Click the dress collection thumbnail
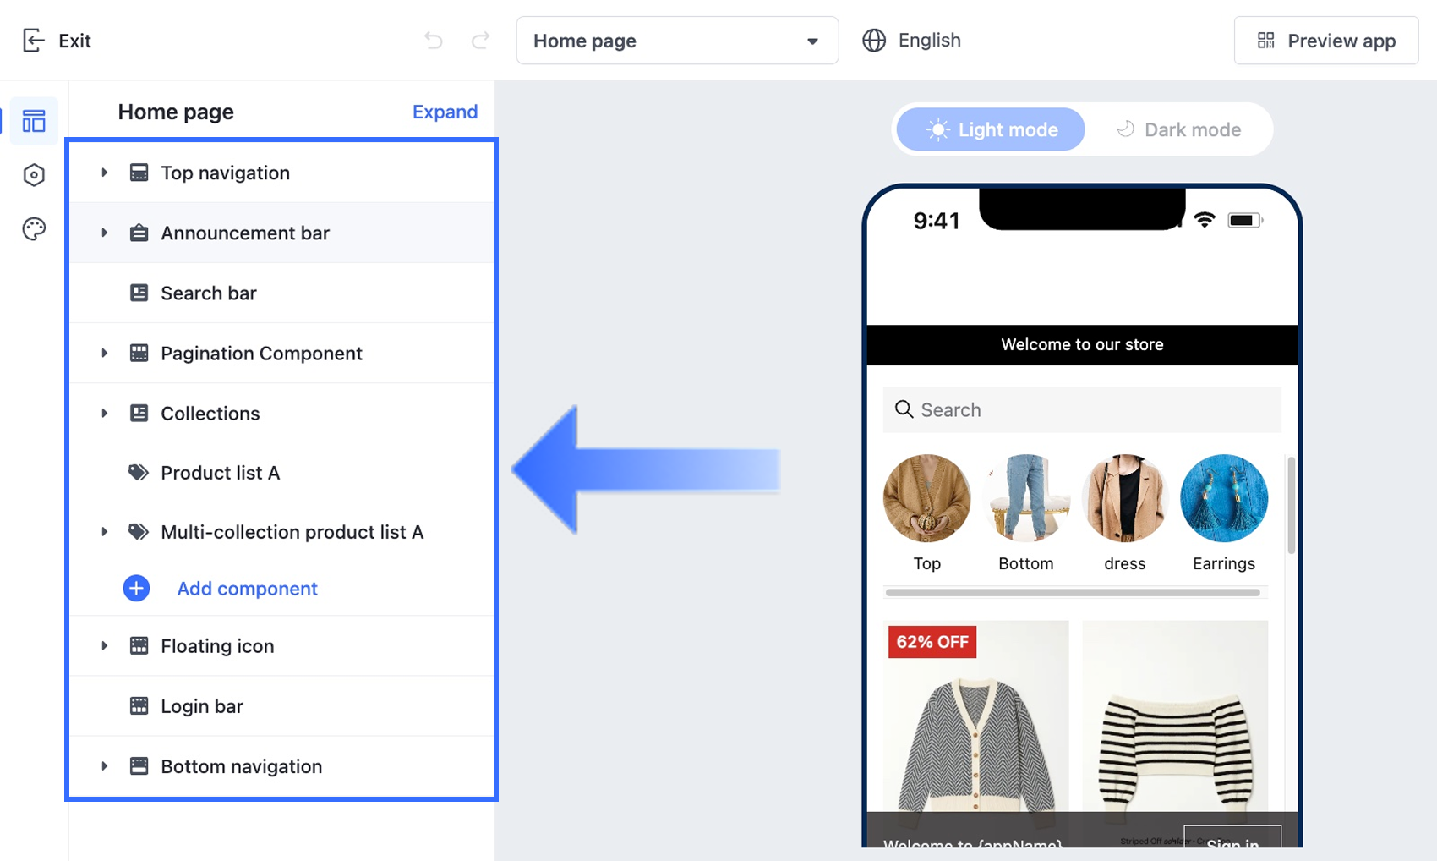Viewport: 1437px width, 861px height. pos(1125,498)
